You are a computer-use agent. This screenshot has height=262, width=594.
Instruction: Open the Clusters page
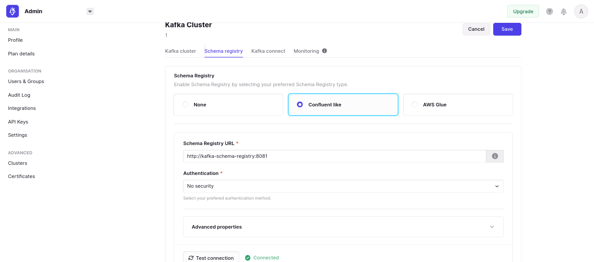point(18,163)
